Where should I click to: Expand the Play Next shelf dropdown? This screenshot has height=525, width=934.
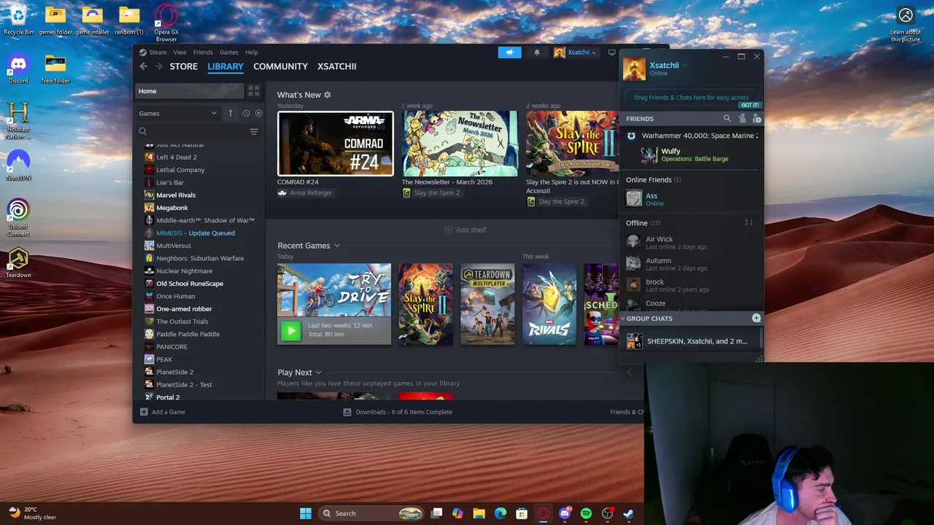pos(318,373)
